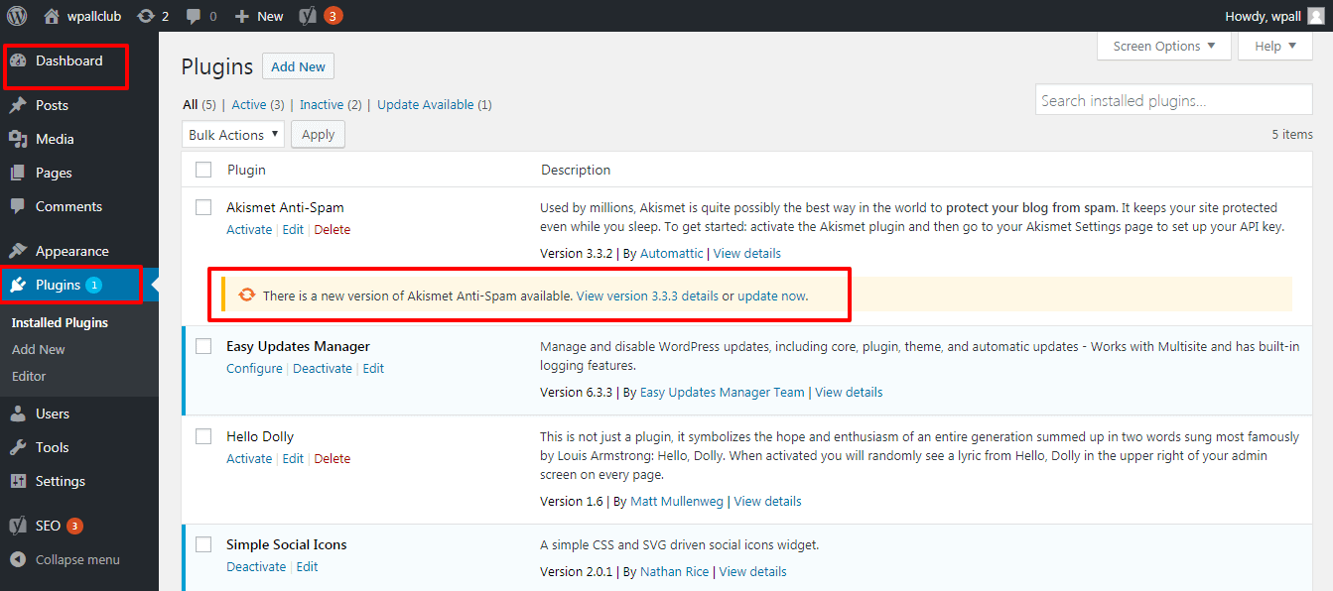Open the plugin Editor submenu item
The height and width of the screenshot is (591, 1333).
coord(29,376)
